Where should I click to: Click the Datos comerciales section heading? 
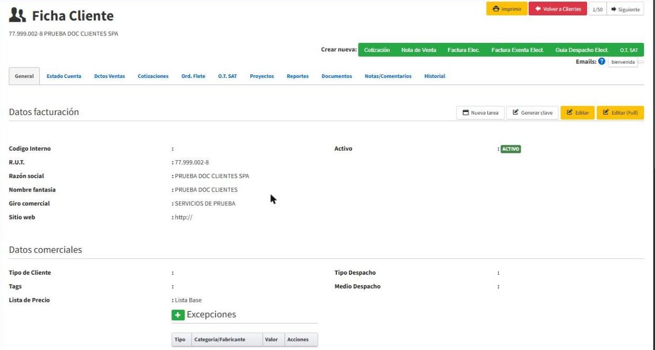click(46, 250)
